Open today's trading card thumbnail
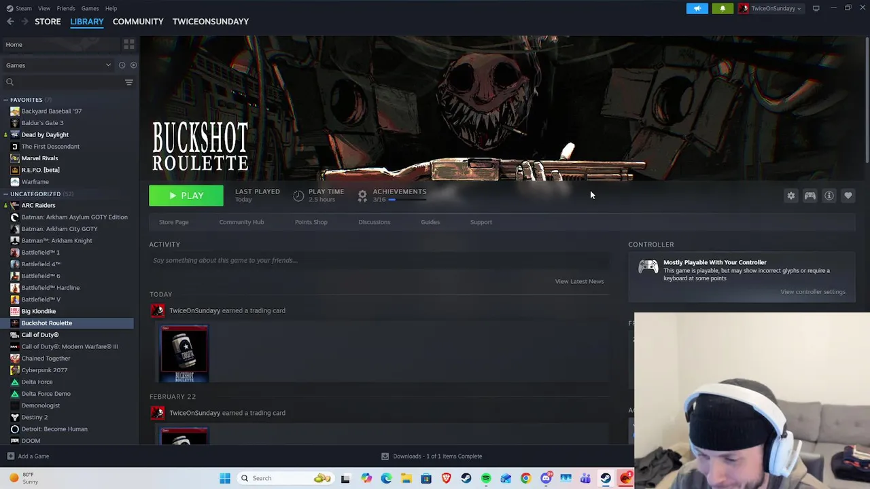The width and height of the screenshot is (870, 489). (184, 354)
